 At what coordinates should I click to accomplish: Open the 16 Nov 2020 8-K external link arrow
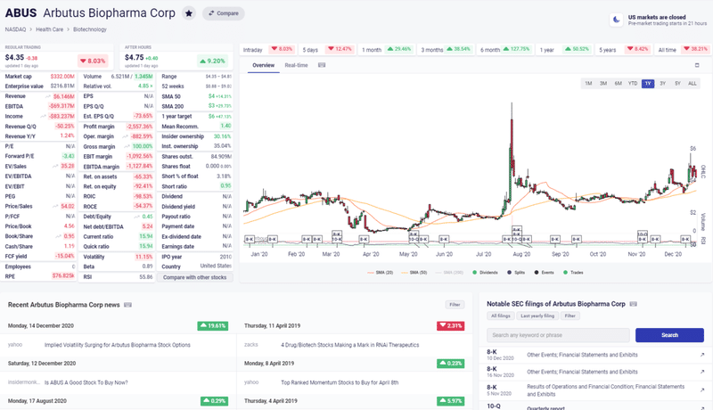tap(702, 372)
